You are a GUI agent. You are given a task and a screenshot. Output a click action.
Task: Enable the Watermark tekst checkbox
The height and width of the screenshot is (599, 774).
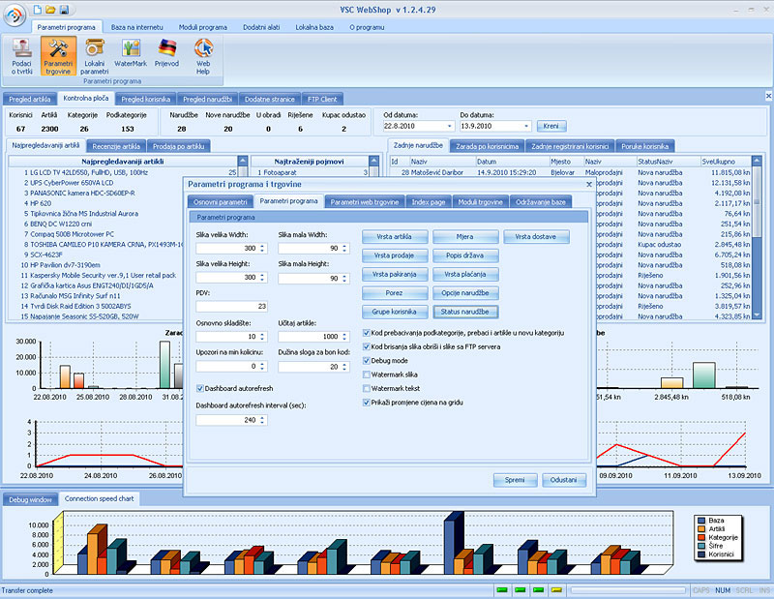point(367,388)
